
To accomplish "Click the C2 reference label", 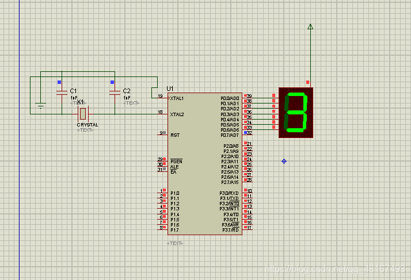I will (x=126, y=91).
